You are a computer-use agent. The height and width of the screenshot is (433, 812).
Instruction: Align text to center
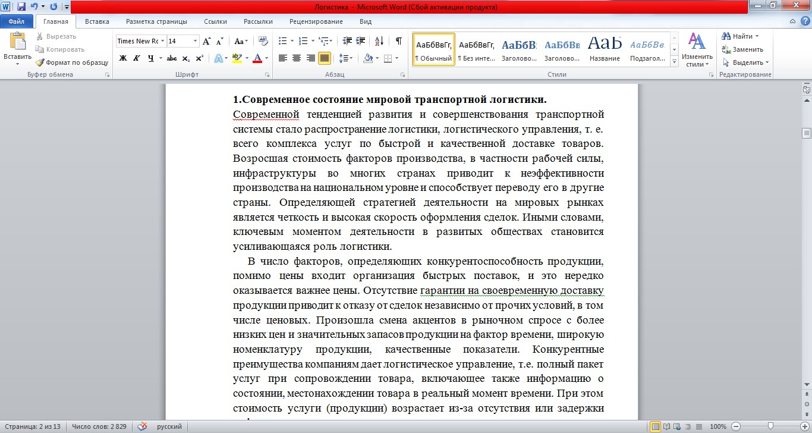pos(297,58)
